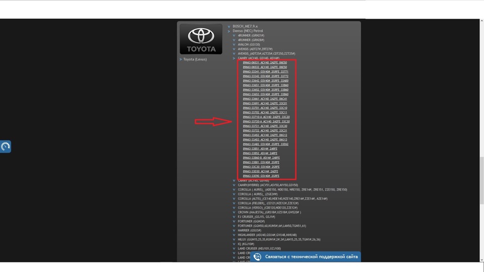Expand the HARRIER (GSU3#) chevron
Viewport: 484px width, 272px height.
point(234,231)
